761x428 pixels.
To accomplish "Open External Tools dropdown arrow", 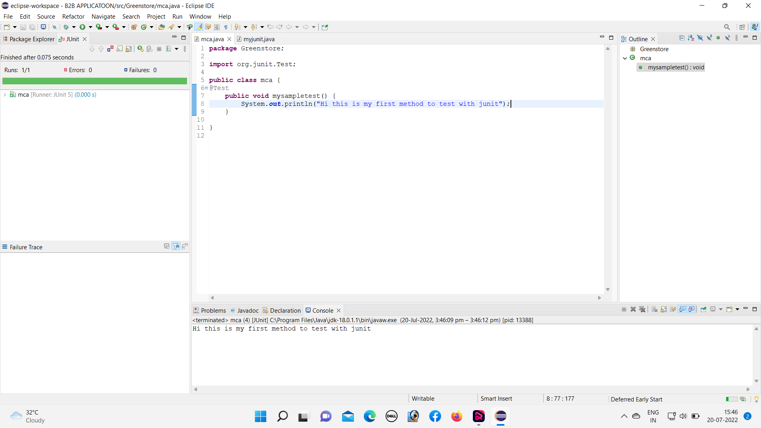I will pyautogui.click(x=124, y=27).
